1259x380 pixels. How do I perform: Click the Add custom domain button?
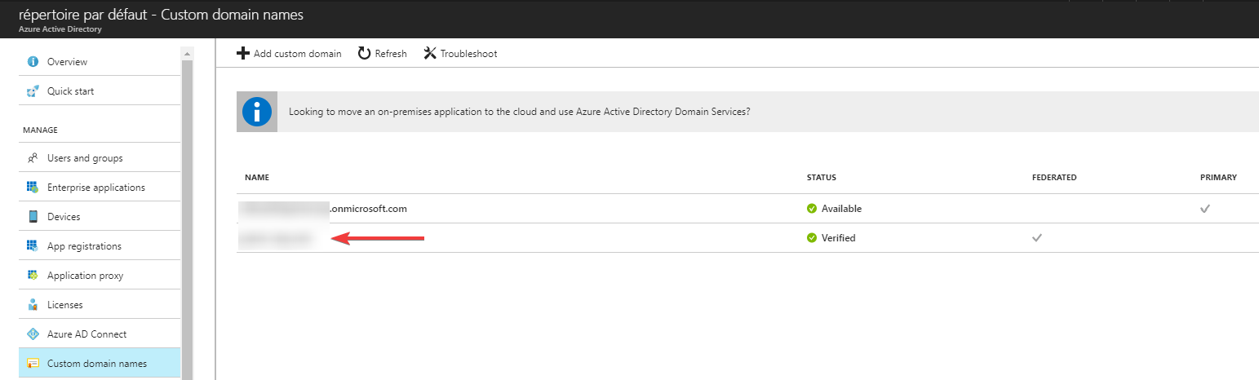[x=289, y=54]
